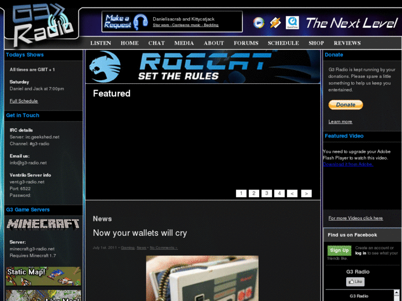Open the CHAT menu item
Image resolution: width=402 pixels, height=301 pixels.
pos(156,43)
